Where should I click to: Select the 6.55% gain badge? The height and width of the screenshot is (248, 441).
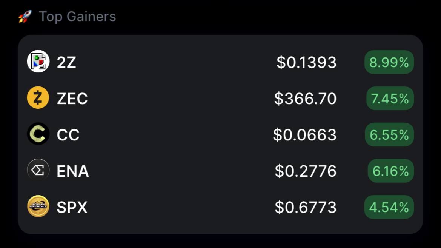tap(389, 134)
